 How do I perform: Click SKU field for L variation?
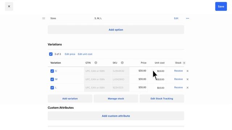[120, 87]
